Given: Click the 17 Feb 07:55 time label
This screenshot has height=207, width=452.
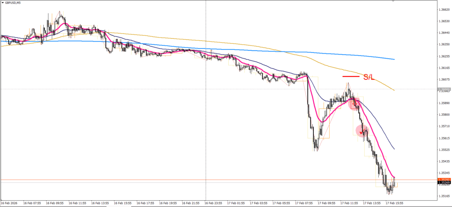Looking at the screenshot, I should click(304, 203).
